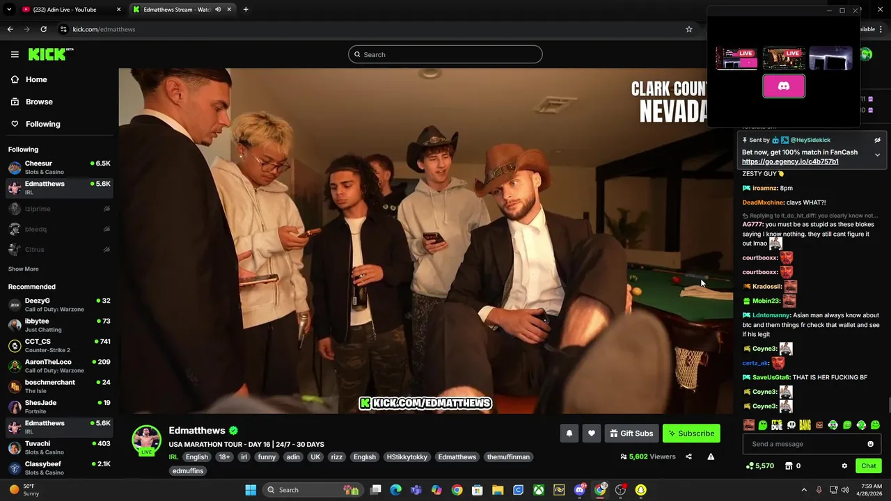The height and width of the screenshot is (501, 891).
Task: Open File Explorer from taskbar
Action: pyautogui.click(x=498, y=490)
